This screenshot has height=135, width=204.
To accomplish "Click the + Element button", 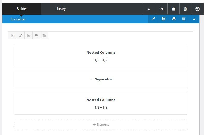I will click(x=101, y=125).
